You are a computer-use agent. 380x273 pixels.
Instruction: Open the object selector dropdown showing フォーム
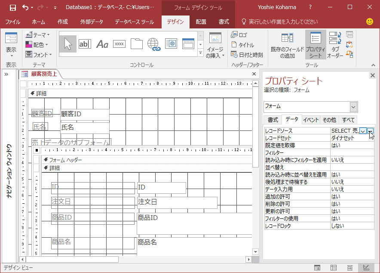[353, 107]
